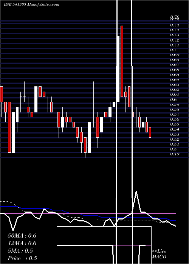Click the tallest red candle peaking near 0.74
The height and width of the screenshot is (264, 189).
pos(122,61)
